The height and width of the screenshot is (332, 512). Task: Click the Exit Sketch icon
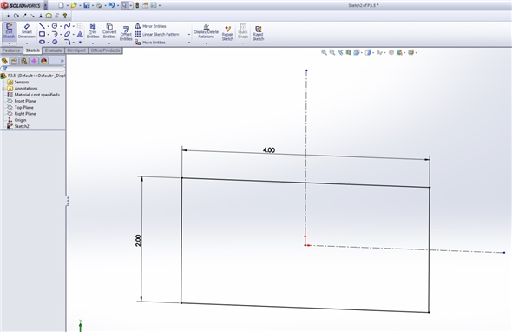(x=10, y=31)
